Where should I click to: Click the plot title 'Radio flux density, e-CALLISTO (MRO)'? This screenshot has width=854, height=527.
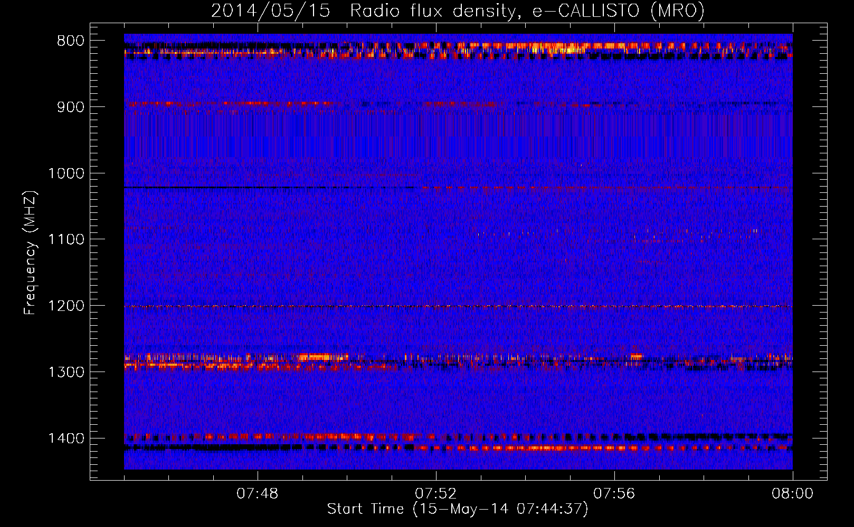pos(527,11)
